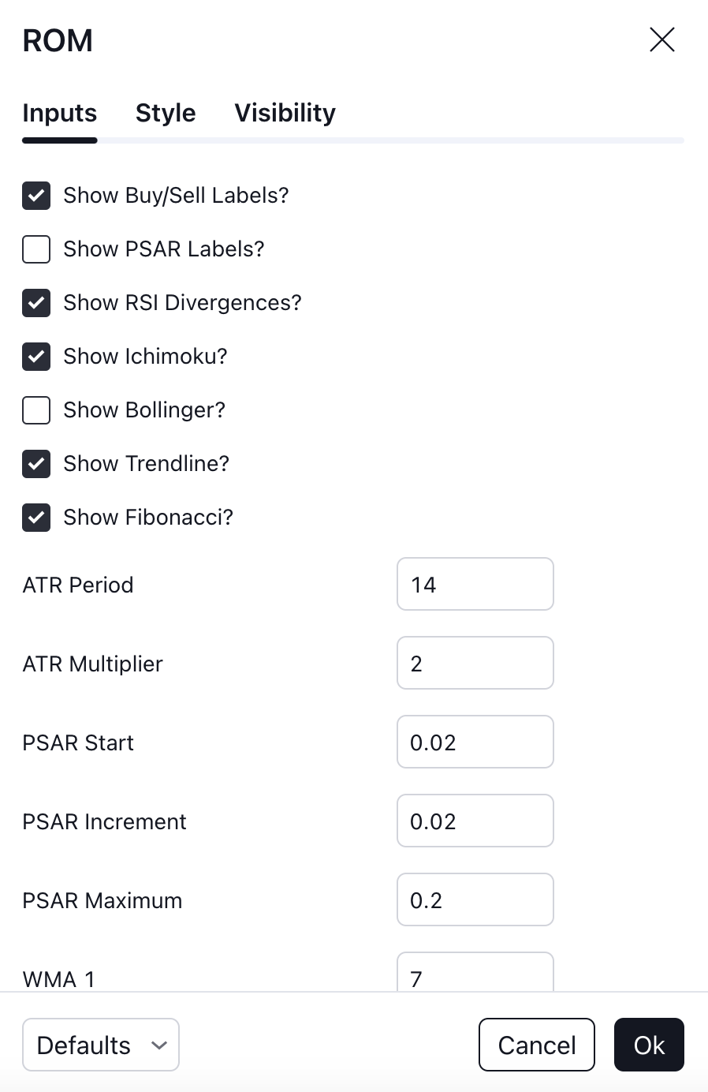Enable Show Bollinger checkbox
Screen dimensions: 708x1092
(36, 410)
